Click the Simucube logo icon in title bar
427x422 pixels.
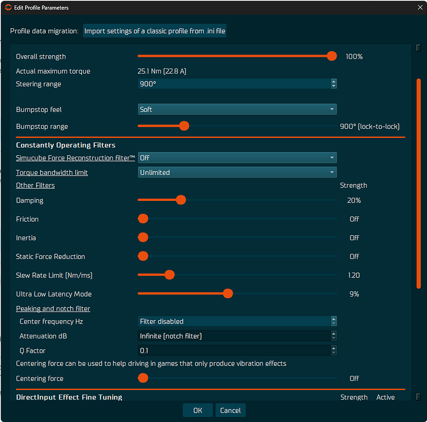(8, 7)
